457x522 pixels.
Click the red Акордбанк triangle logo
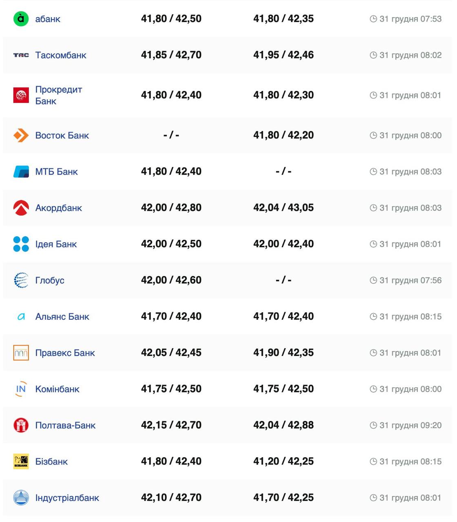point(21,208)
